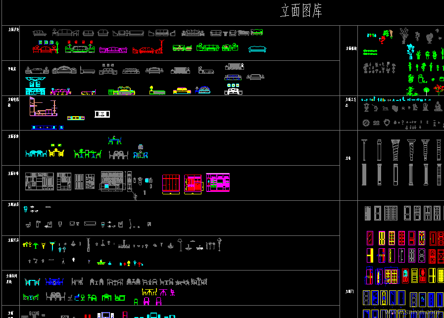Select the gray bare-branch tree block

[x=404, y=36]
